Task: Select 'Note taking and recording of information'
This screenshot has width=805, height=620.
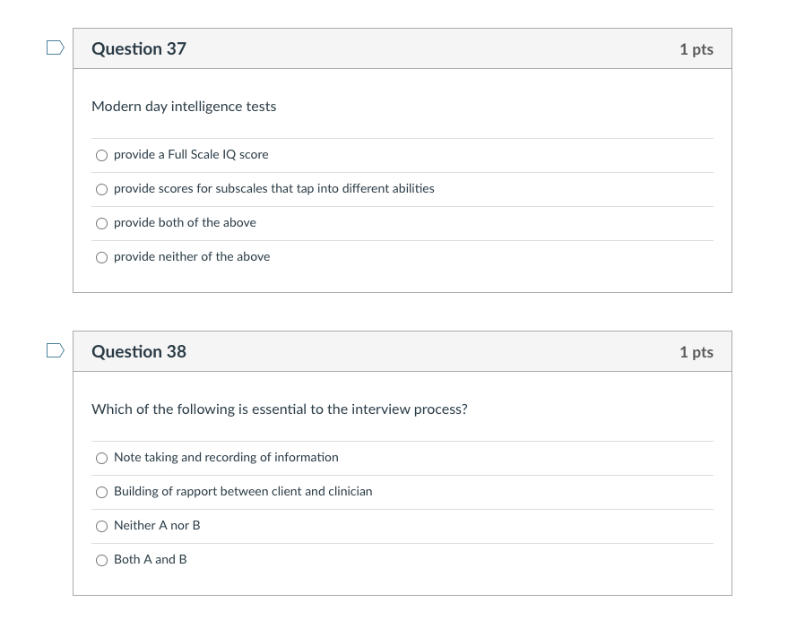Action: point(101,458)
